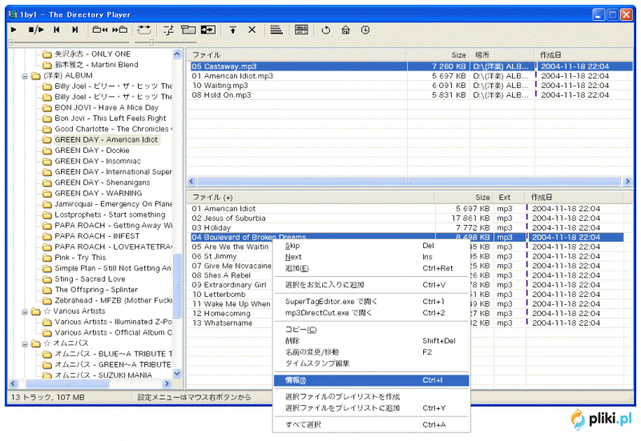Open file with SuperTagEditor.exe menu entry
Screen dimensions: 641x441
371,302
